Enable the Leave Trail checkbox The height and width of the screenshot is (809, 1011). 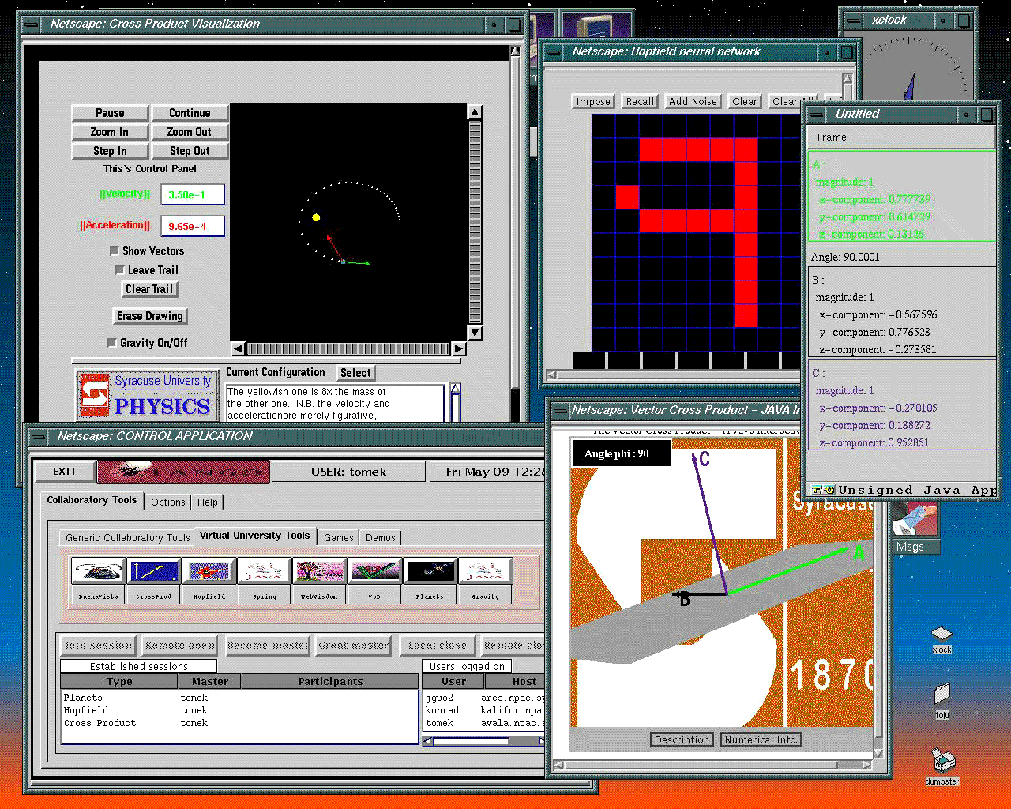(120, 270)
